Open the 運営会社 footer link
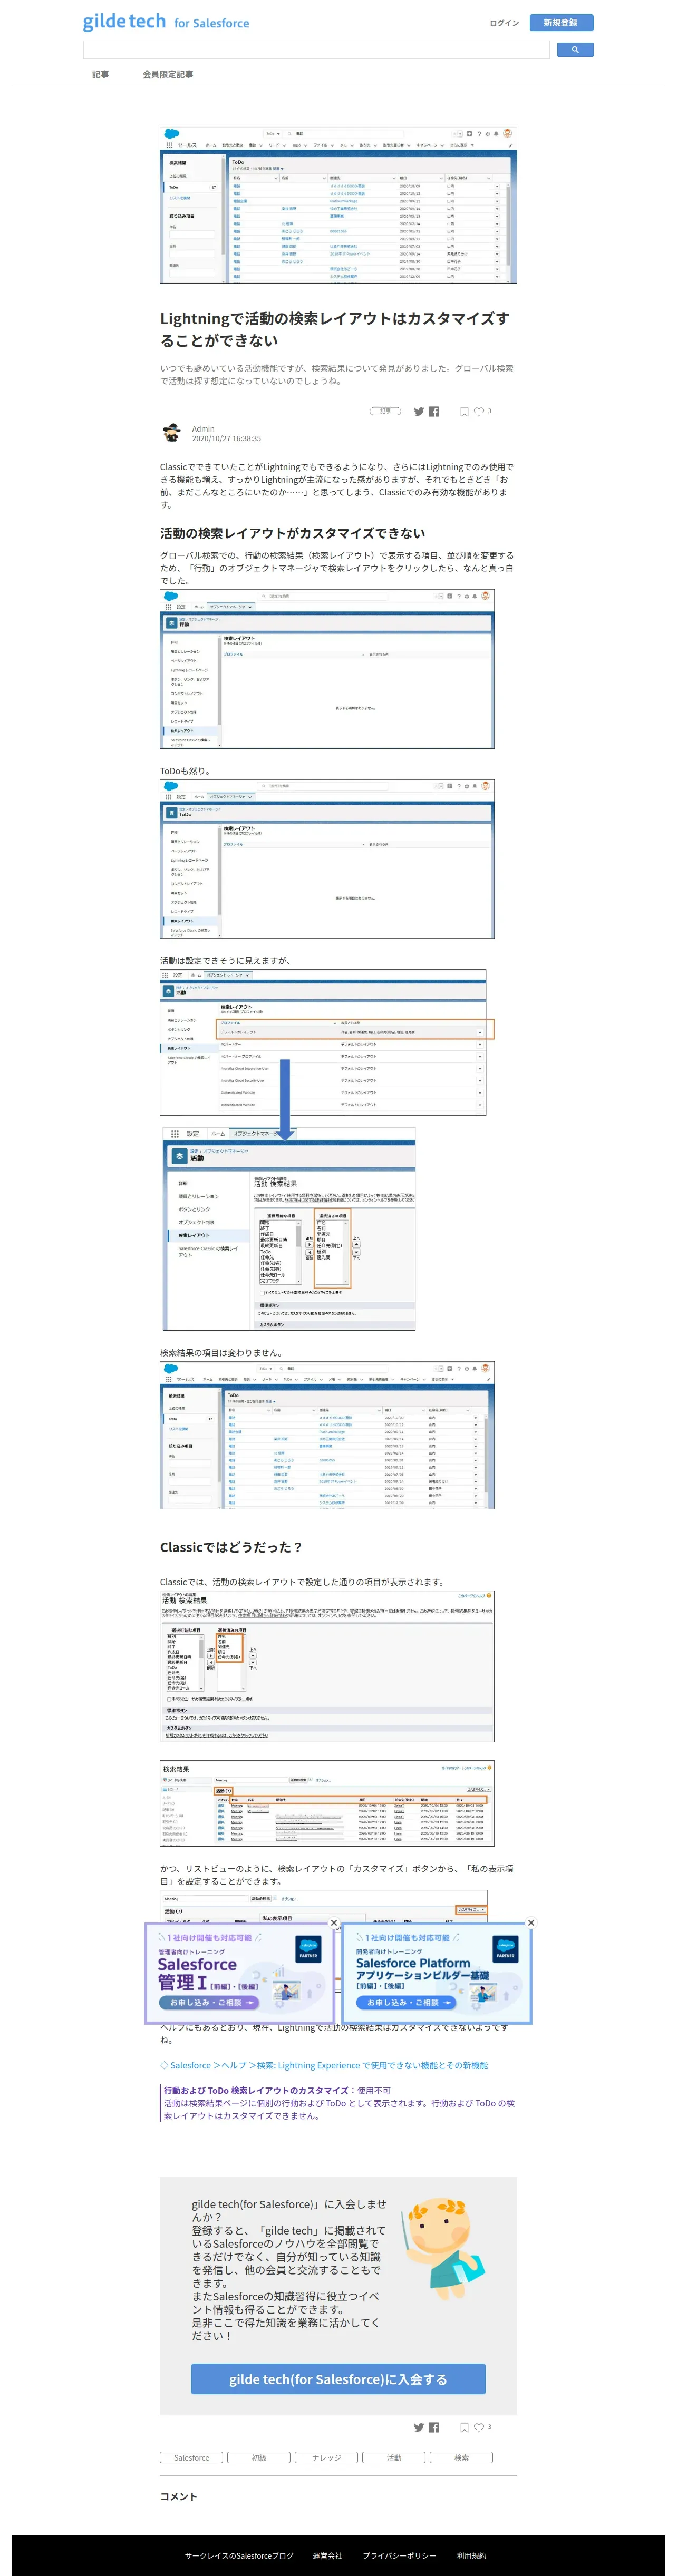Image resolution: width=677 pixels, height=2576 pixels. tap(327, 2555)
